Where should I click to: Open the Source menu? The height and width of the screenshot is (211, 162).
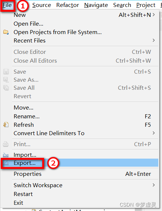(x=42, y=5)
